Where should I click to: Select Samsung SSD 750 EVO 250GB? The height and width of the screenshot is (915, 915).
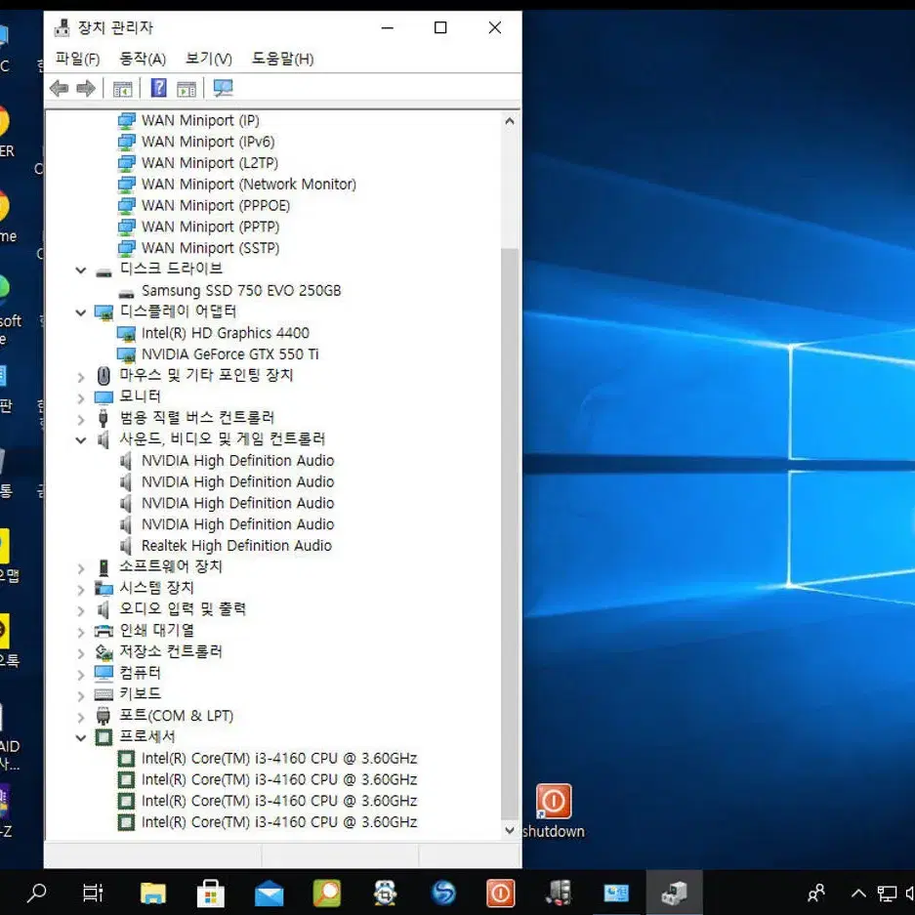coord(241,291)
